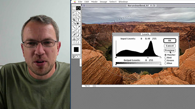Select the Lasso tool
195x109 pixels.
point(74,12)
